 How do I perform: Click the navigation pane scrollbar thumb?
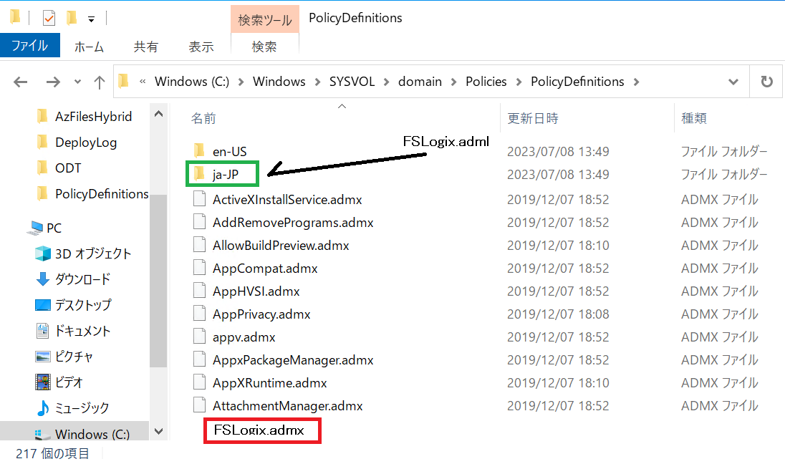pos(159,280)
